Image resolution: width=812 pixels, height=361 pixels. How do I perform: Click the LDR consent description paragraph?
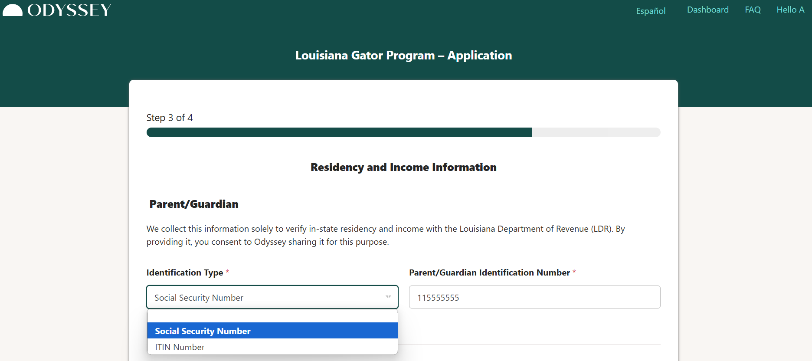pyautogui.click(x=385, y=235)
